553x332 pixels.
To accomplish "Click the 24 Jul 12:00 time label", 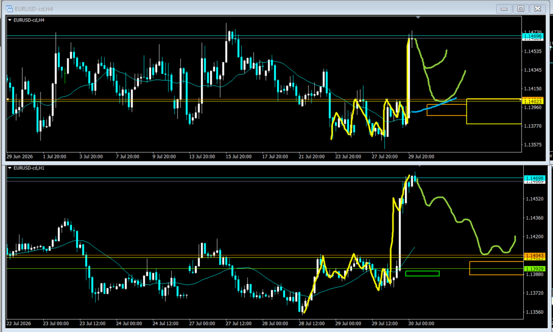I will pos(166,323).
